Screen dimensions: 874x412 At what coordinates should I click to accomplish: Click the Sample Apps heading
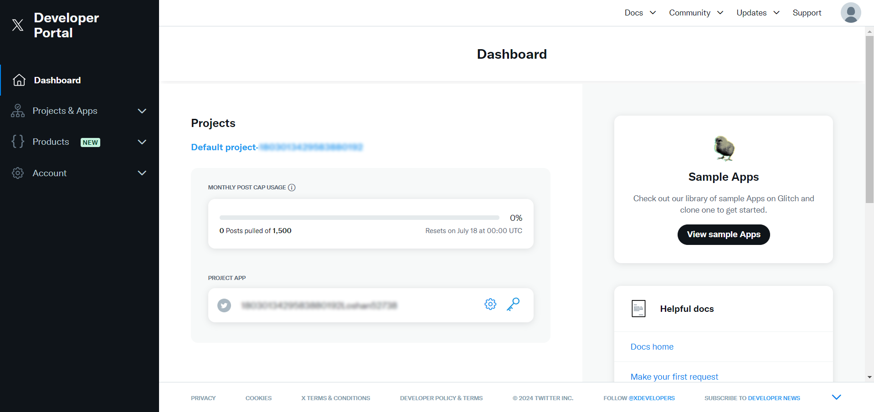(724, 177)
